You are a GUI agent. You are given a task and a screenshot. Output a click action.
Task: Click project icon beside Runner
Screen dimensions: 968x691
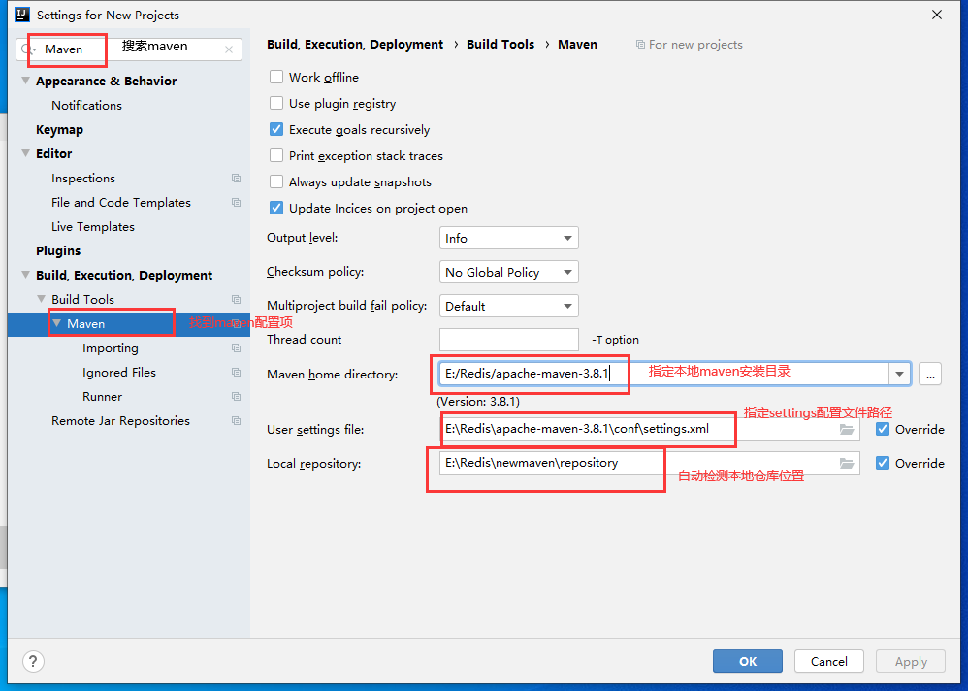click(x=236, y=396)
